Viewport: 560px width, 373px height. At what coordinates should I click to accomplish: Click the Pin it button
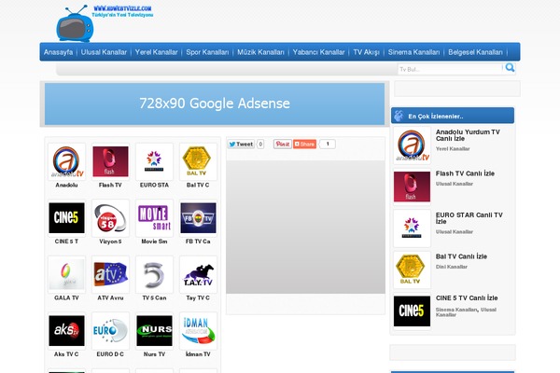tap(283, 145)
